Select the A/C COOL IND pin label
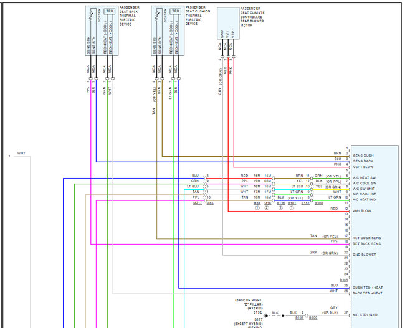This screenshot has width=405, height=328. point(364,194)
